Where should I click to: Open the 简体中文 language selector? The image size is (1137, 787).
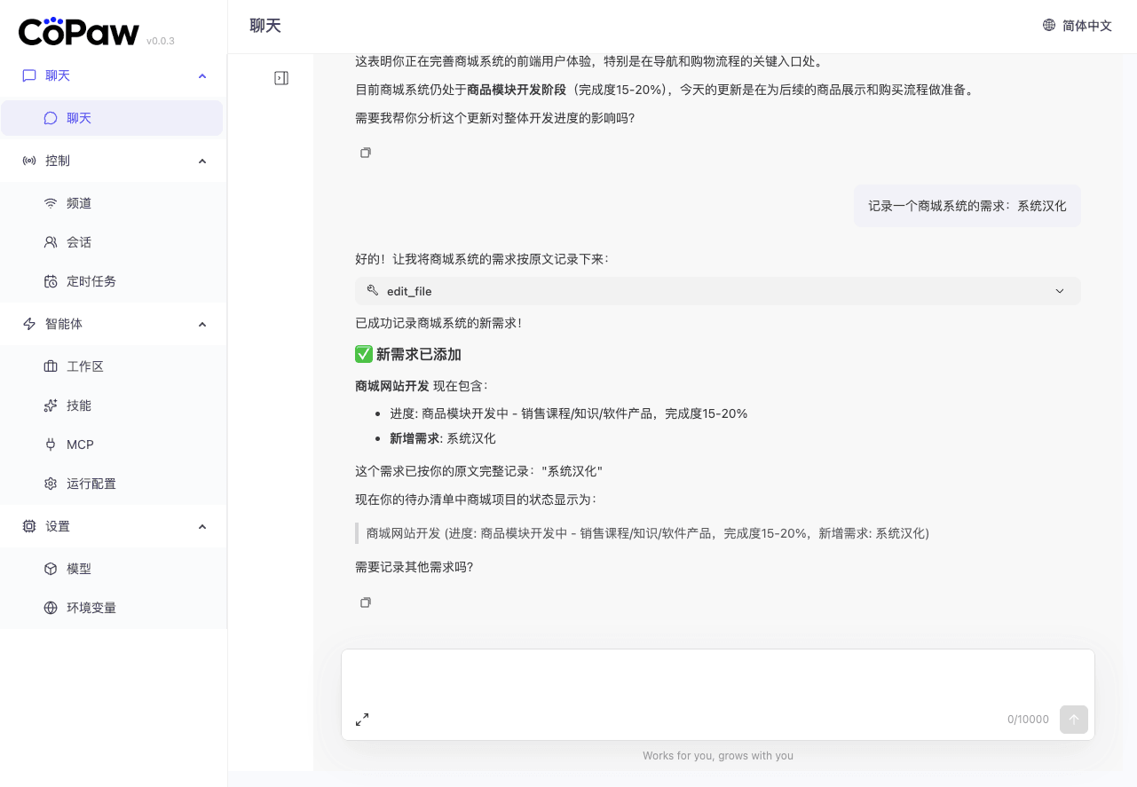[1086, 26]
